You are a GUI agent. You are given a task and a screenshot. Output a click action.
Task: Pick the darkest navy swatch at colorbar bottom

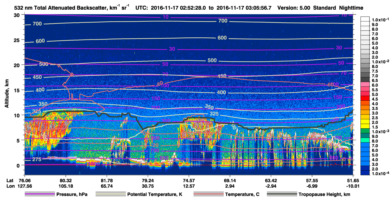(365, 173)
